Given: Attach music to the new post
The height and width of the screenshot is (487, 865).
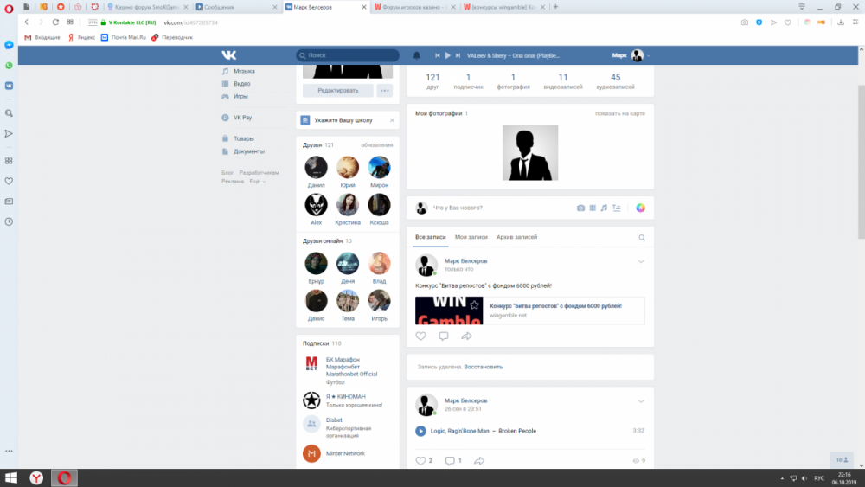Looking at the screenshot, I should click(x=605, y=208).
